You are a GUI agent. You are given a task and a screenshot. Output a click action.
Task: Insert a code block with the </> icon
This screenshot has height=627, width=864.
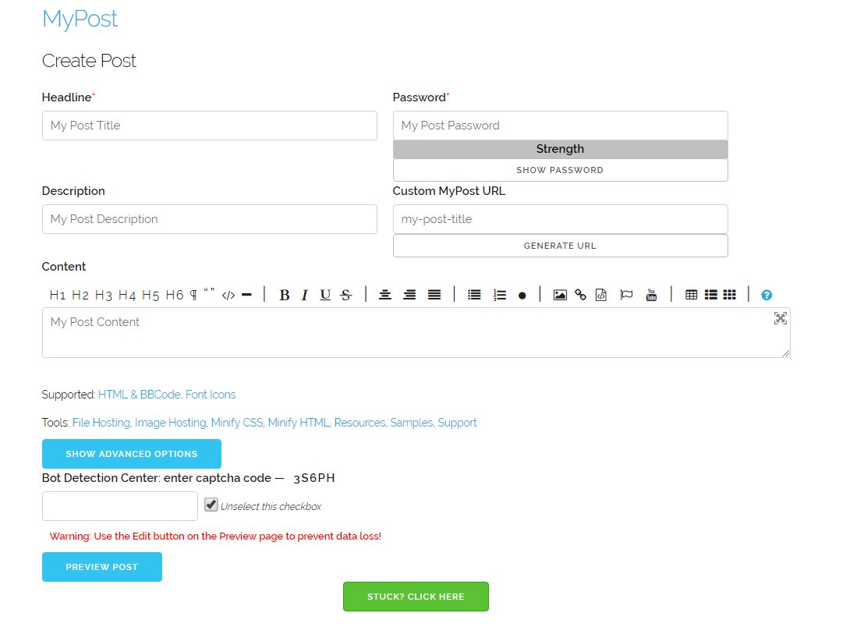(x=228, y=296)
